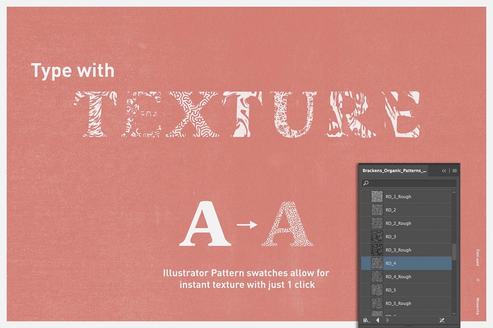Select the RD_3_Rough pattern swatch row
Screen dimensions: 493x328
coord(406,250)
